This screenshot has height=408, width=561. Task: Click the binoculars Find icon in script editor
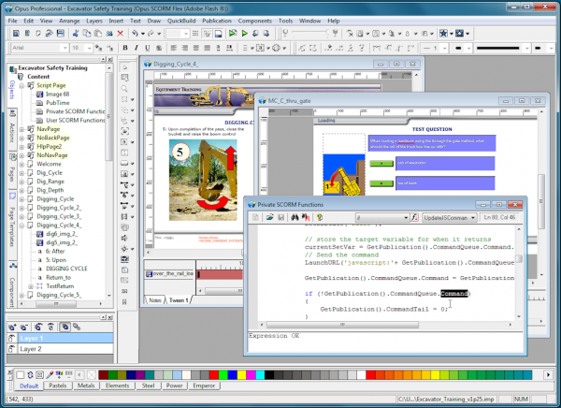tap(294, 217)
